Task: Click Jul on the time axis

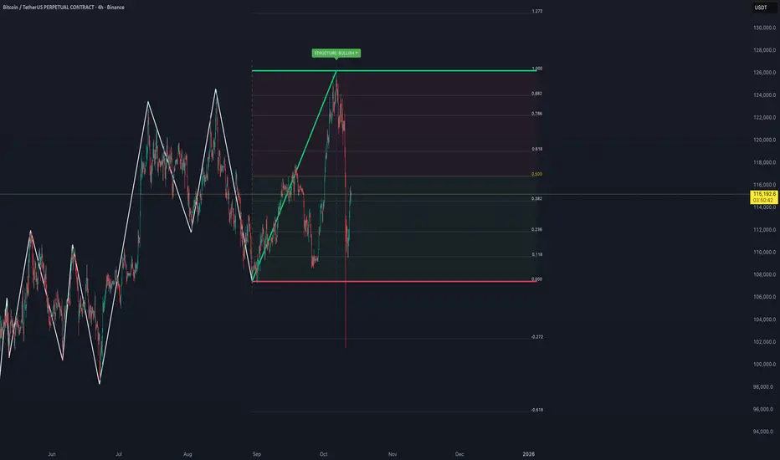Action: [x=118, y=454]
